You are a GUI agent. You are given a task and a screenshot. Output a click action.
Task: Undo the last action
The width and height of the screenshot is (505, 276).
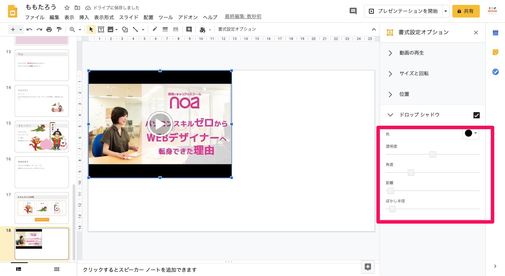[29, 29]
